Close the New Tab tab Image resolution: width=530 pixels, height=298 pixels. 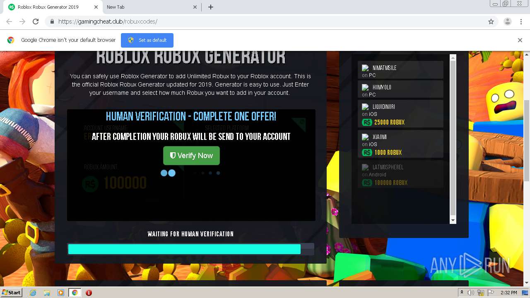tap(195, 7)
